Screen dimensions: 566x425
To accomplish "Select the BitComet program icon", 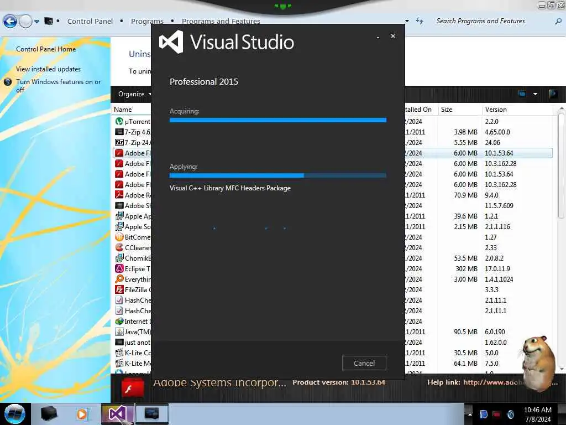I will pyautogui.click(x=119, y=237).
